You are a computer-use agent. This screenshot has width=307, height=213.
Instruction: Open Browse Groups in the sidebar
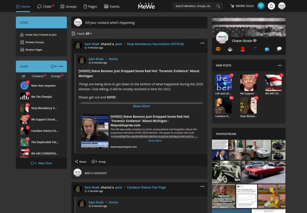point(32,42)
